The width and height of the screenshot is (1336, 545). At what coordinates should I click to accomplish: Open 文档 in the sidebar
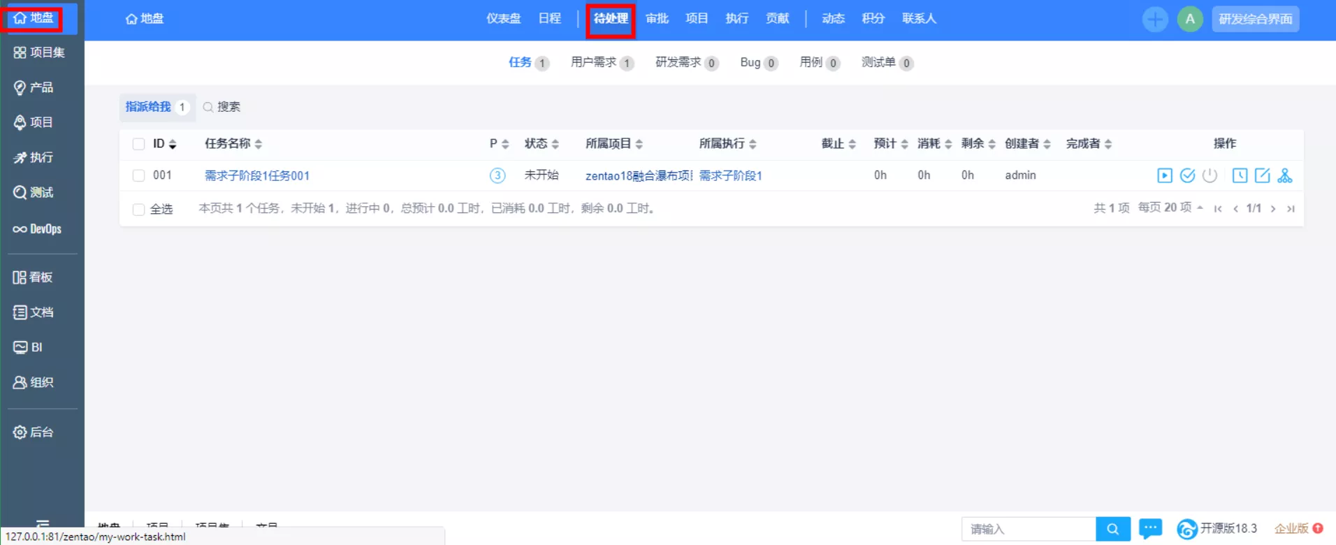tap(33, 312)
